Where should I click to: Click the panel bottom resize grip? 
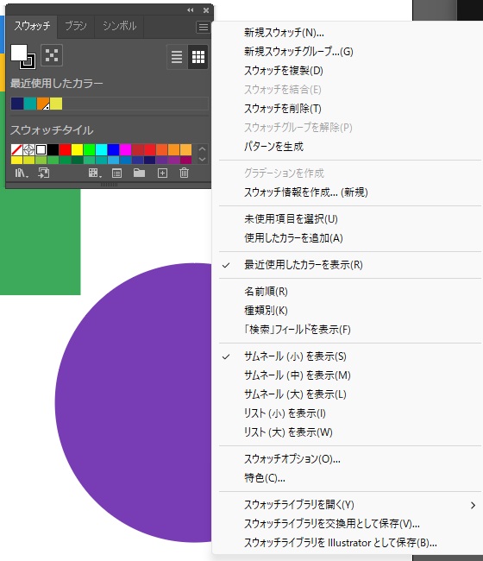point(109,185)
